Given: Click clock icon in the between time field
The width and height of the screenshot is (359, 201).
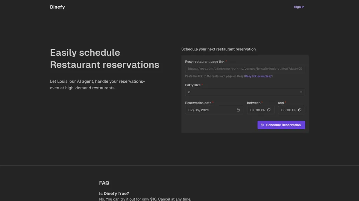Looking at the screenshot, I should coord(269,110).
